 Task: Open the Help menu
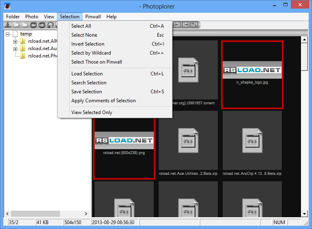pos(111,17)
